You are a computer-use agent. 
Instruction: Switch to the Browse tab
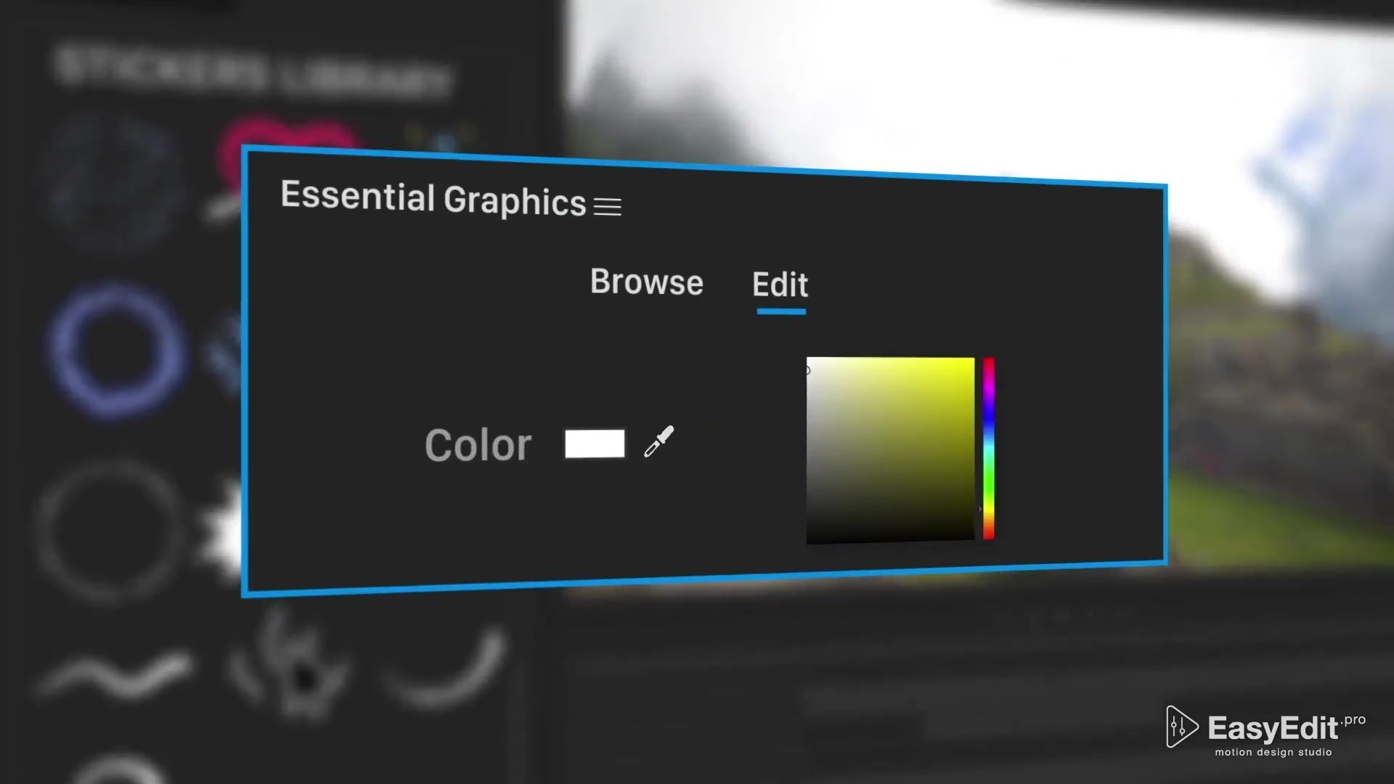(646, 282)
